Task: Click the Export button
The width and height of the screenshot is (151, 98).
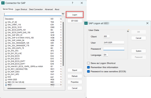Action: [x=75, y=70]
